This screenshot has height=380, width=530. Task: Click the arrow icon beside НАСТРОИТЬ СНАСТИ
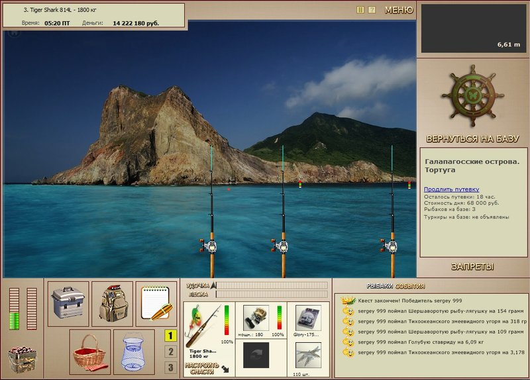tap(225, 369)
